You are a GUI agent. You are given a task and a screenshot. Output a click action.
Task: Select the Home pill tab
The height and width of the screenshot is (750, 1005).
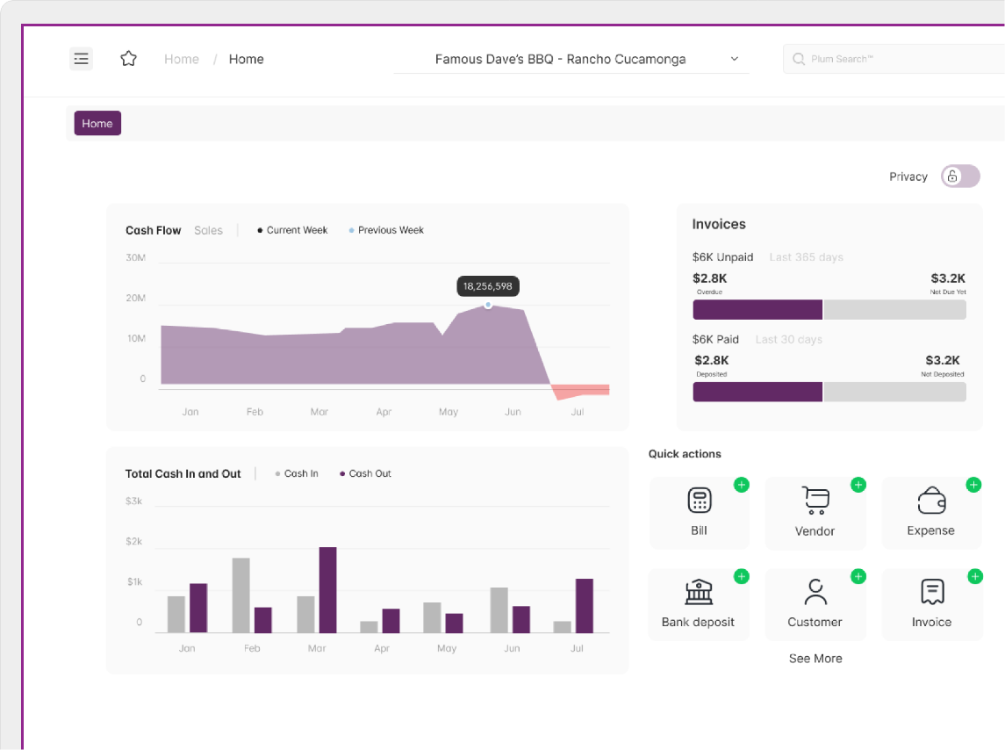coord(97,123)
